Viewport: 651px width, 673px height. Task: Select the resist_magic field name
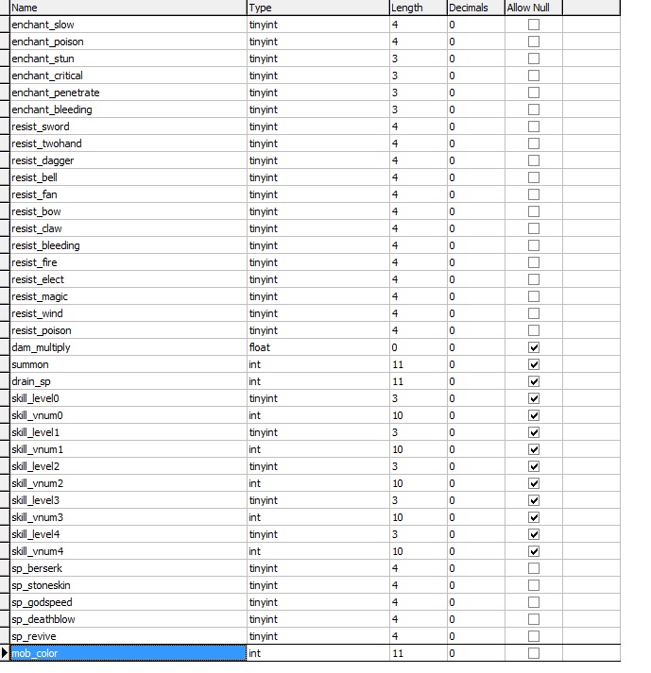128,296
